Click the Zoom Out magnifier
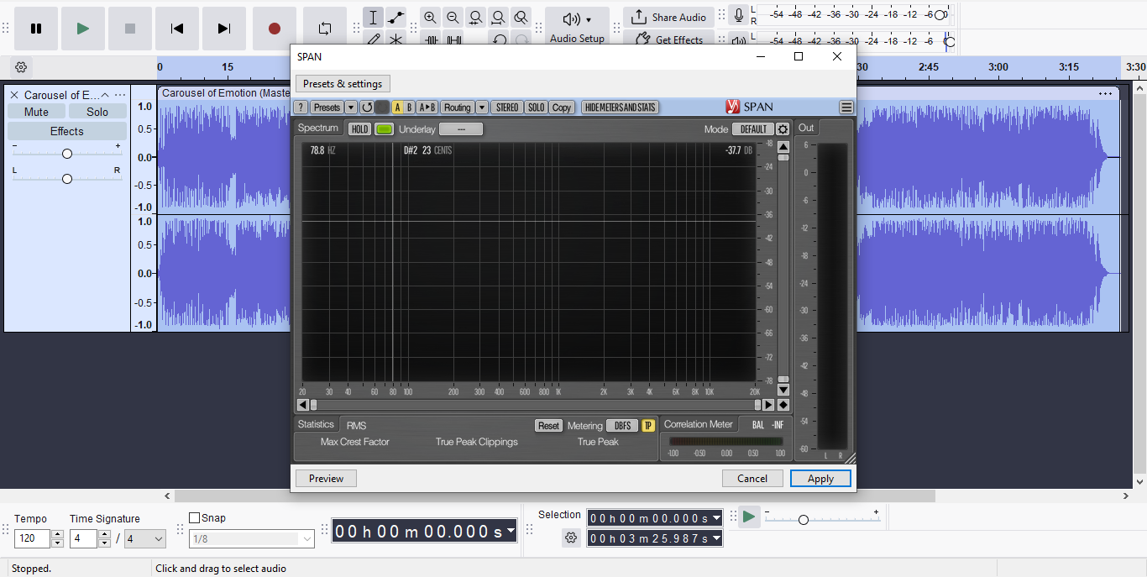The height and width of the screenshot is (577, 1147). (x=453, y=18)
